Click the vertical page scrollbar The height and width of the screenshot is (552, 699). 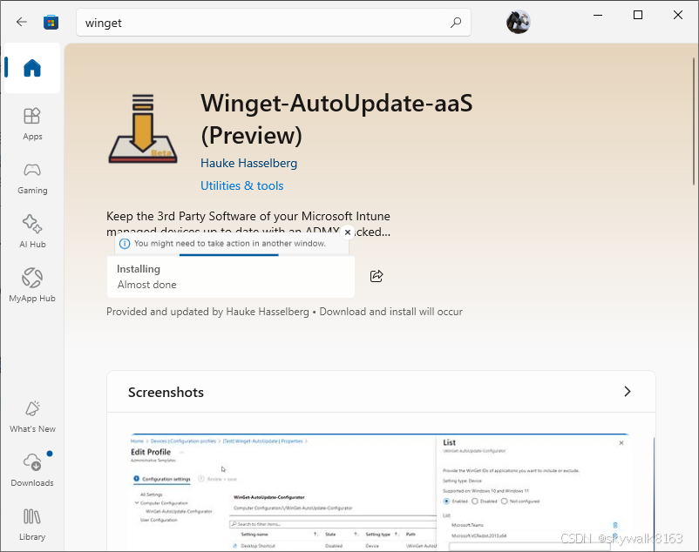(x=694, y=121)
